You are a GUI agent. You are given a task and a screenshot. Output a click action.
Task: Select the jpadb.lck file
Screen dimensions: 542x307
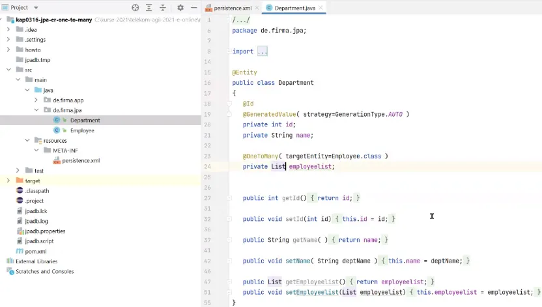(36, 211)
